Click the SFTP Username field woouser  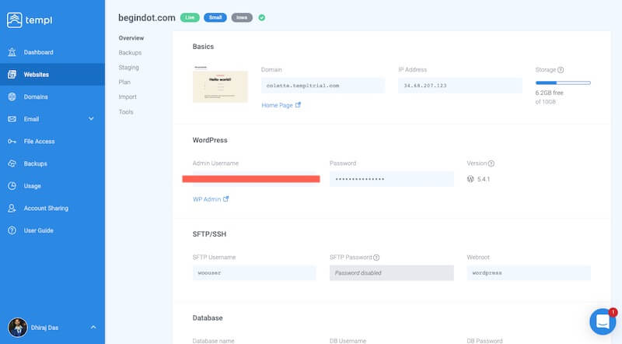click(x=254, y=273)
